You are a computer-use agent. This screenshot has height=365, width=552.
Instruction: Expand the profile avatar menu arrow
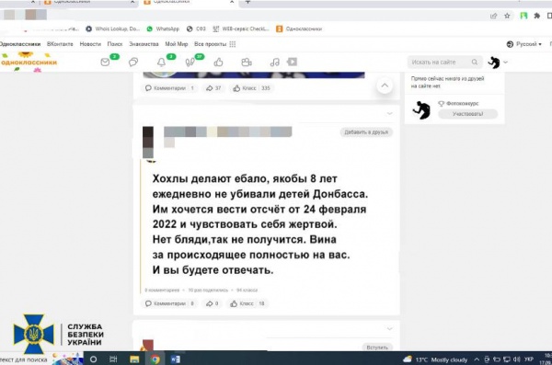[x=505, y=63]
